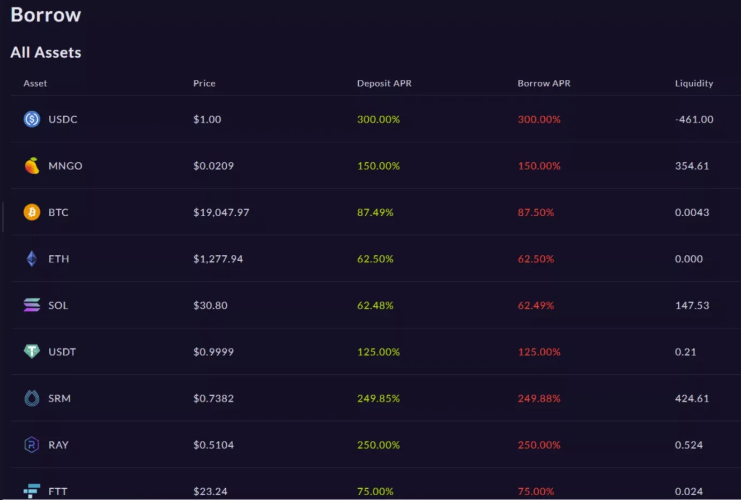Click the FTT logo icon

[32, 490]
